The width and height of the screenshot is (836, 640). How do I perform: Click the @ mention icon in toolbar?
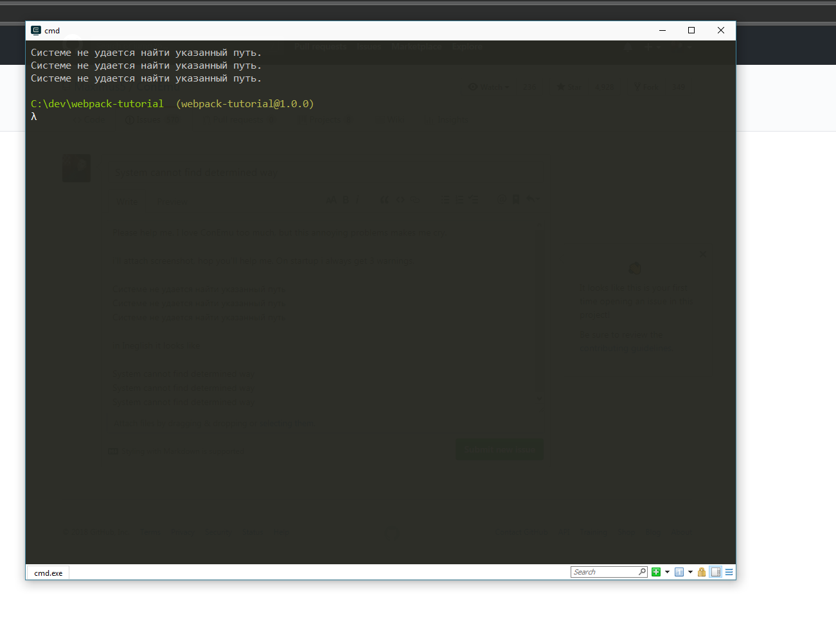501,200
